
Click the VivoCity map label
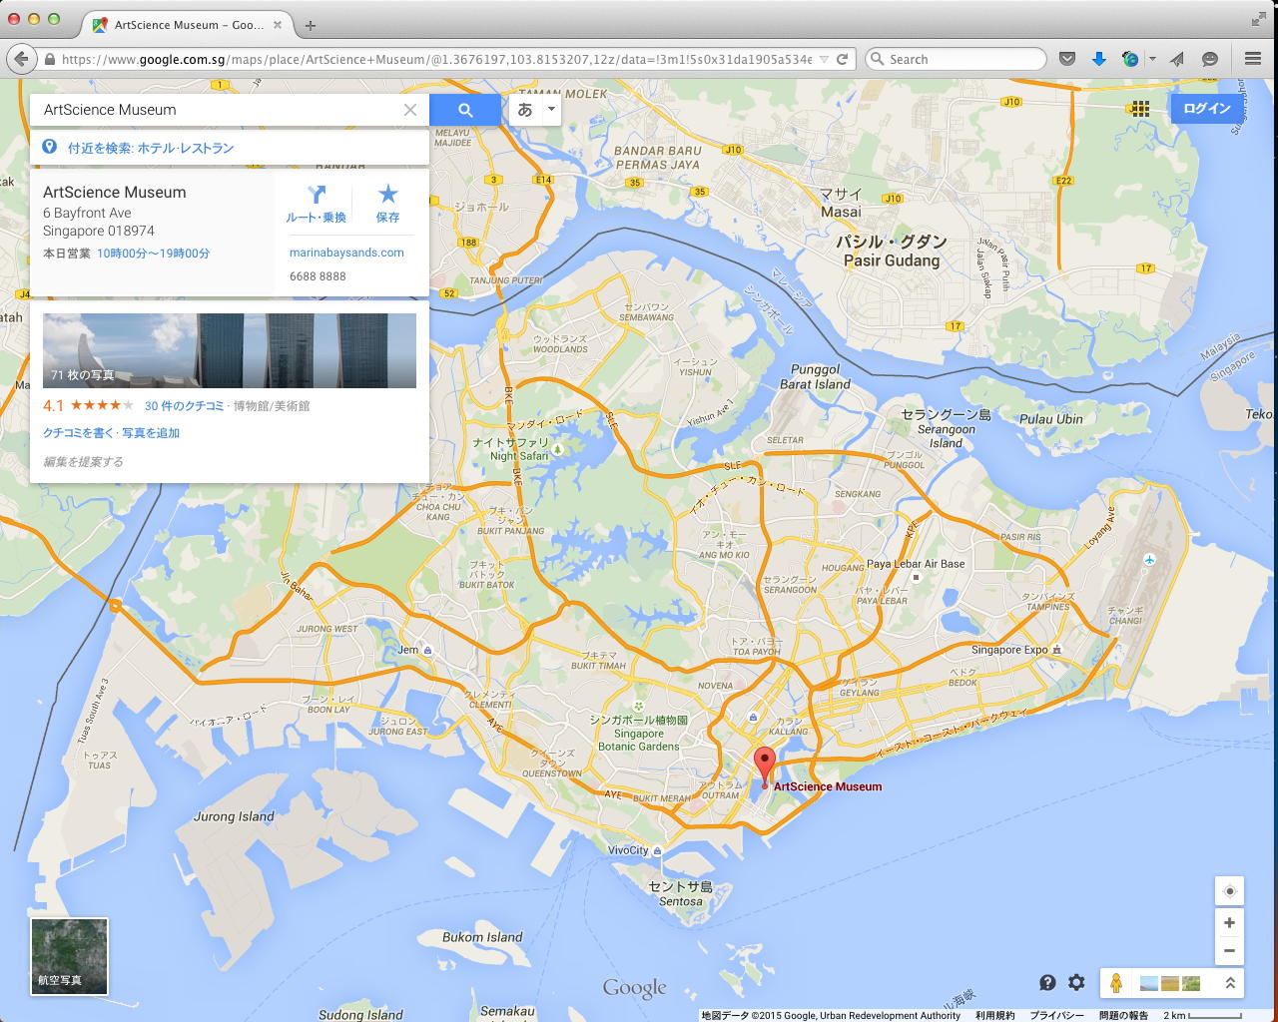[628, 850]
